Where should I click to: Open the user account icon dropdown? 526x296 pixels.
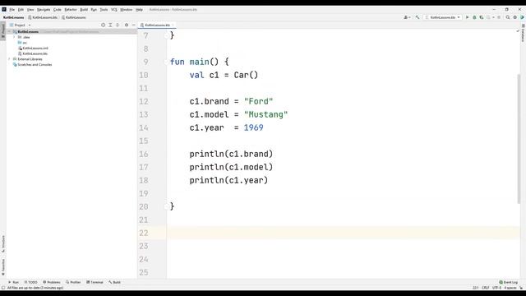[x=407, y=17]
